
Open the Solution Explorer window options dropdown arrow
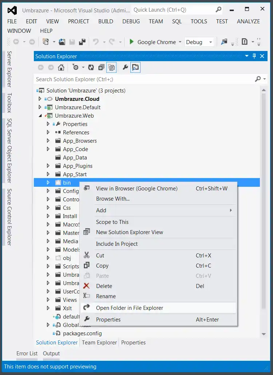click(247, 56)
